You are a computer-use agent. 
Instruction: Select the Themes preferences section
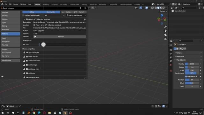tap(11, 16)
